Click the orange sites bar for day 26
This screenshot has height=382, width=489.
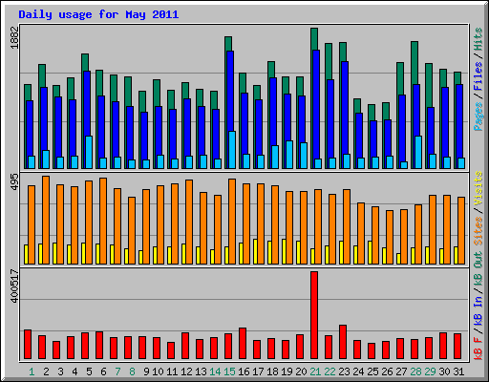point(390,237)
